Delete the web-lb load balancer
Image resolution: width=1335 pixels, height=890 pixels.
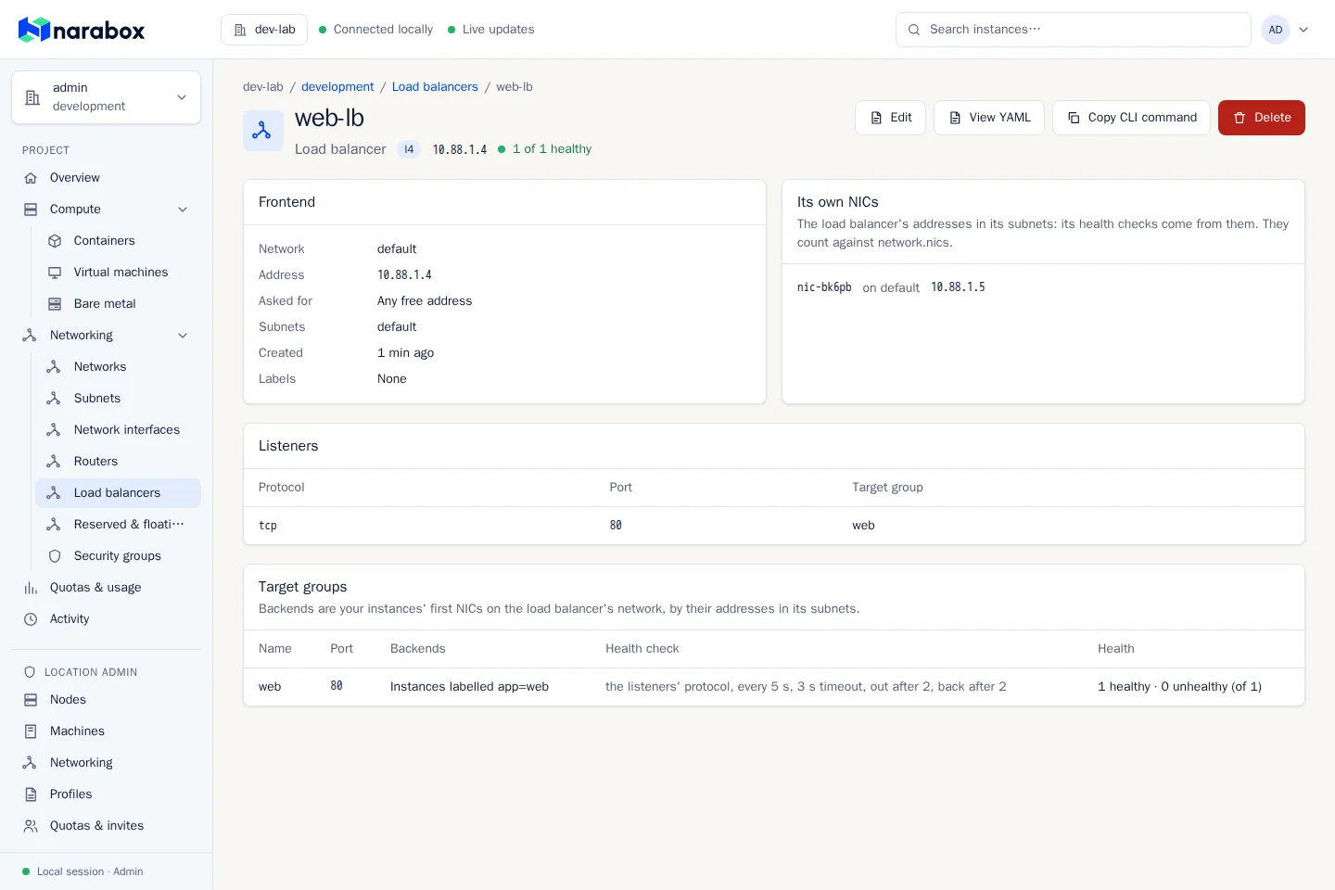point(1262,118)
